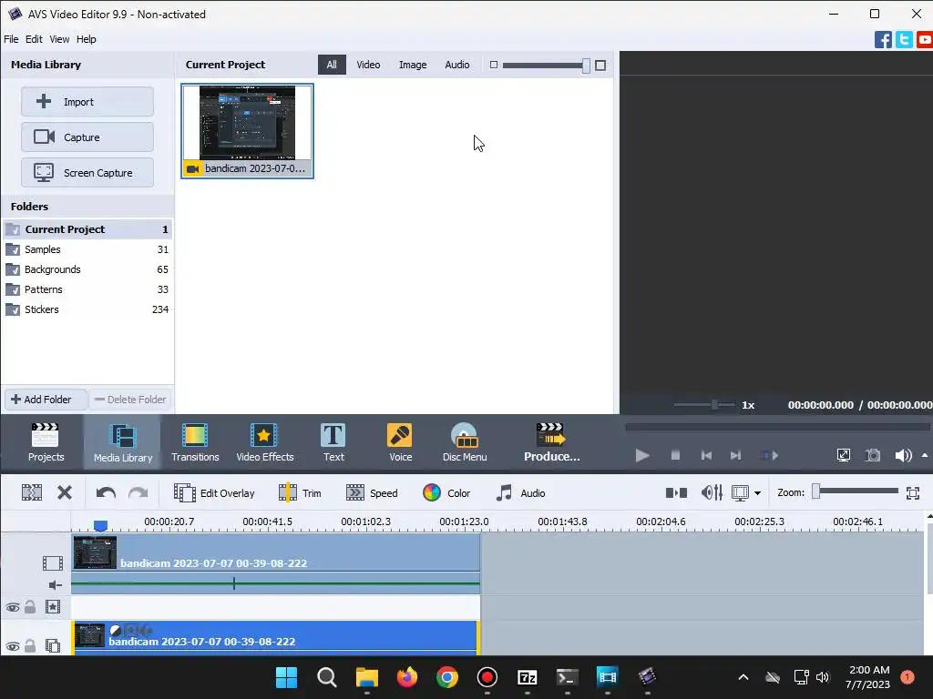Click the blue timeline playhead marker
The image size is (933, 699).
(100, 525)
